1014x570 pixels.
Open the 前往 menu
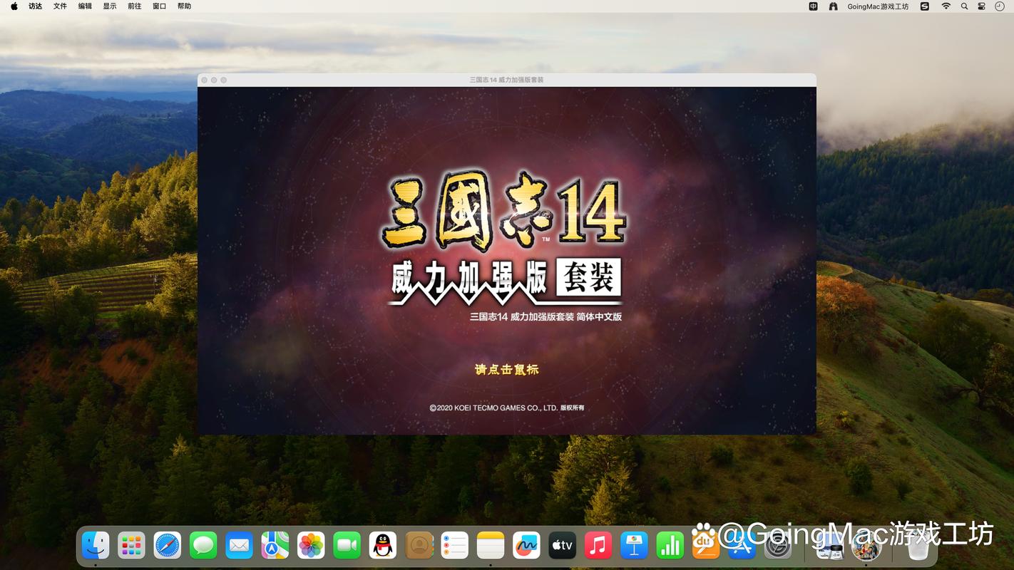pos(134,6)
